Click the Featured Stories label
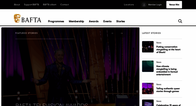Screen dimensions: 196x106 point(26,33)
